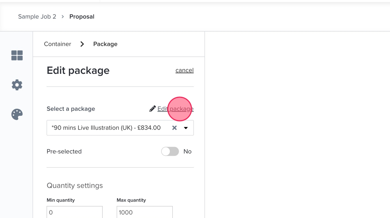This screenshot has width=390, height=218.
Task: Click the Edit package link
Action: (175, 109)
